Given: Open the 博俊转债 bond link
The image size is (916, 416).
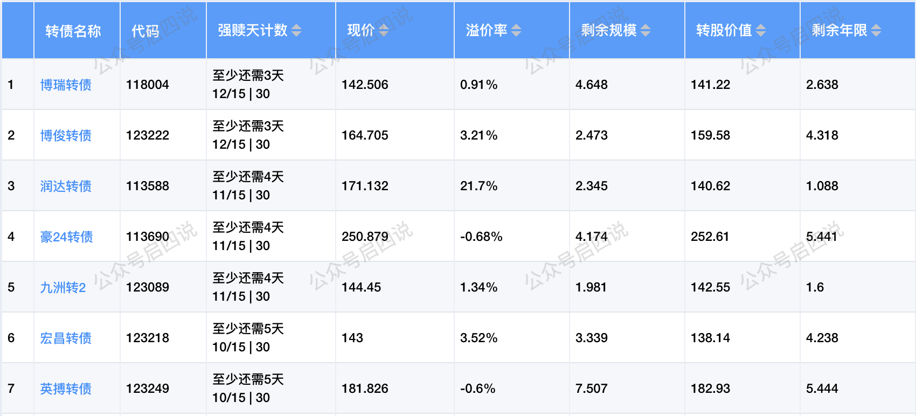Looking at the screenshot, I should pyautogui.click(x=66, y=135).
